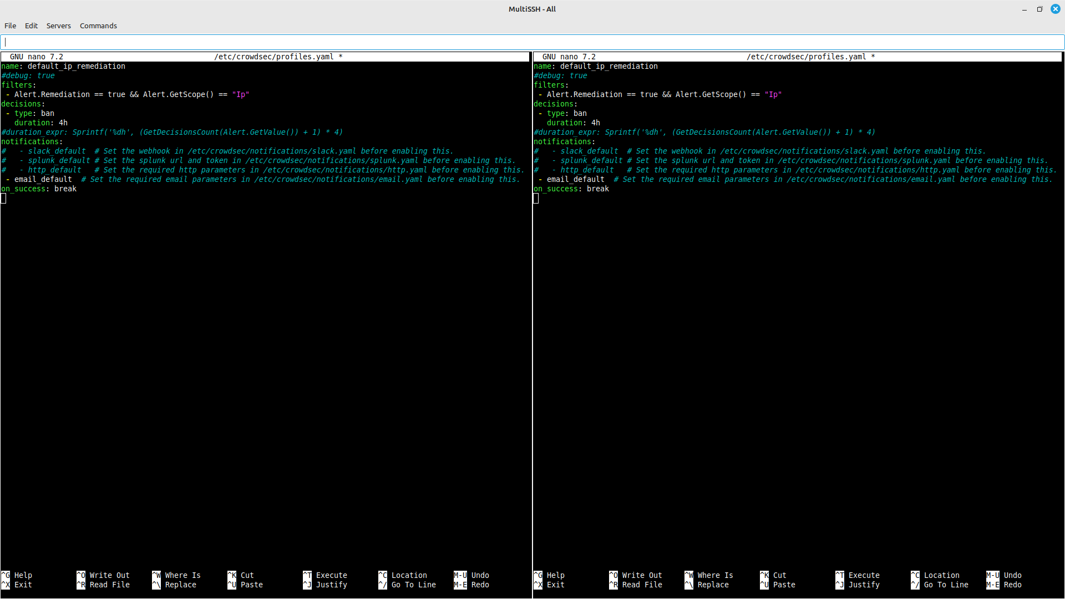This screenshot has height=599, width=1065.
Task: Click '^K Cut' in left terminal
Action: 241,575
